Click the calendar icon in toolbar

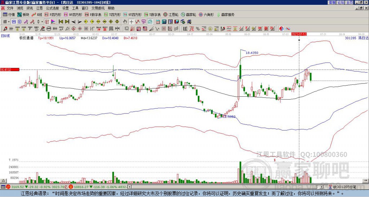coord(158,22)
